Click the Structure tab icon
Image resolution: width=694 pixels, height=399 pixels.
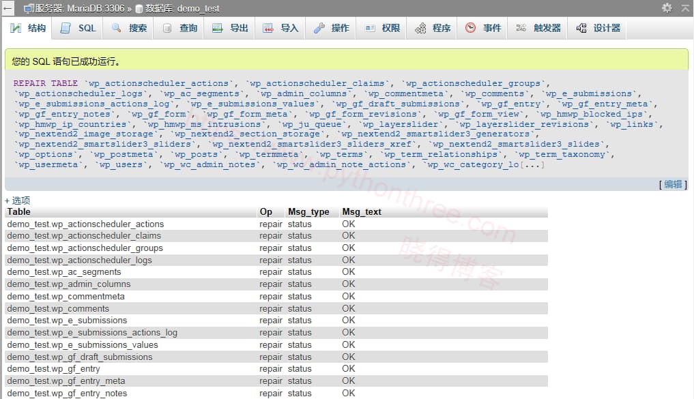pos(16,28)
